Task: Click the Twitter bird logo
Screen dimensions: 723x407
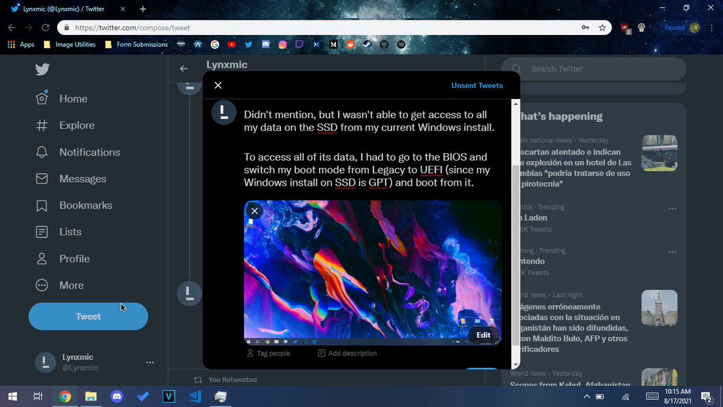Action: point(42,69)
